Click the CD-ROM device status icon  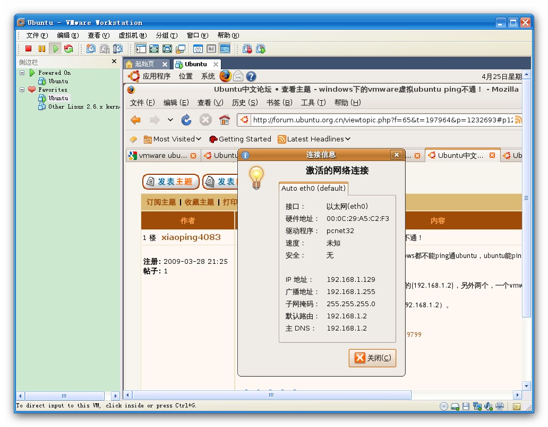[443, 406]
